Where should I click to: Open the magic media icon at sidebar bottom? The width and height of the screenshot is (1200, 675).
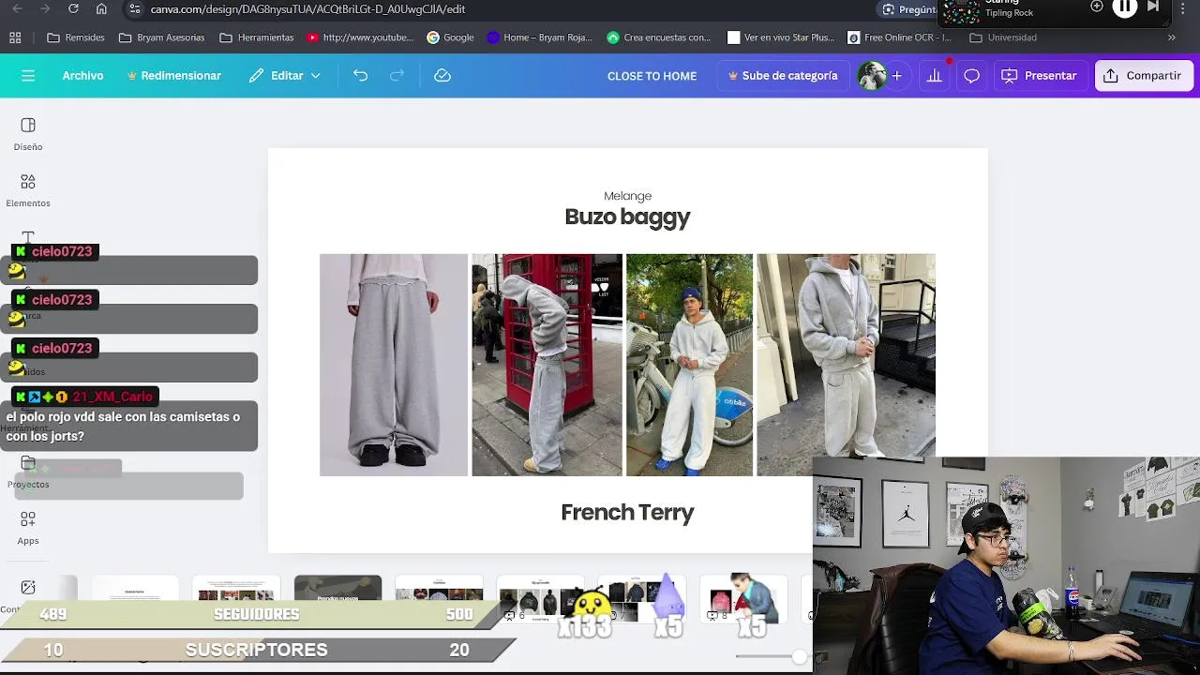(28, 587)
